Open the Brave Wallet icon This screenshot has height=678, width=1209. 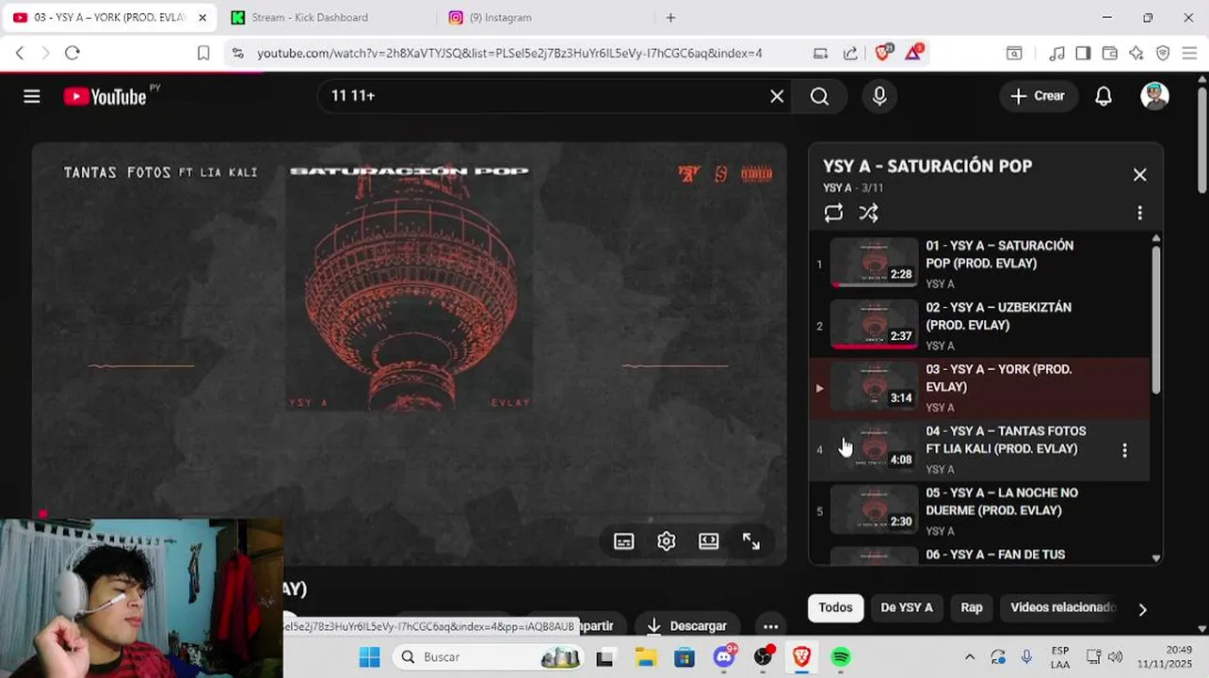pos(1109,54)
